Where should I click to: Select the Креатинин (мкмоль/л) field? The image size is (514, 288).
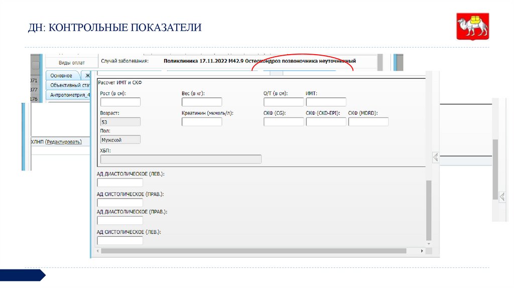coord(201,121)
